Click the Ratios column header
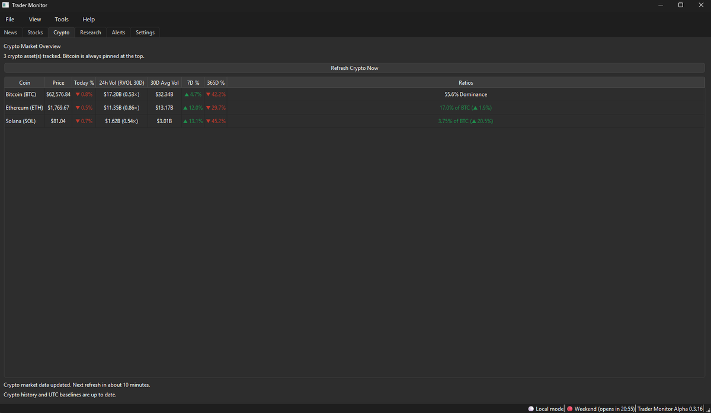This screenshot has width=711, height=413. tap(466, 83)
